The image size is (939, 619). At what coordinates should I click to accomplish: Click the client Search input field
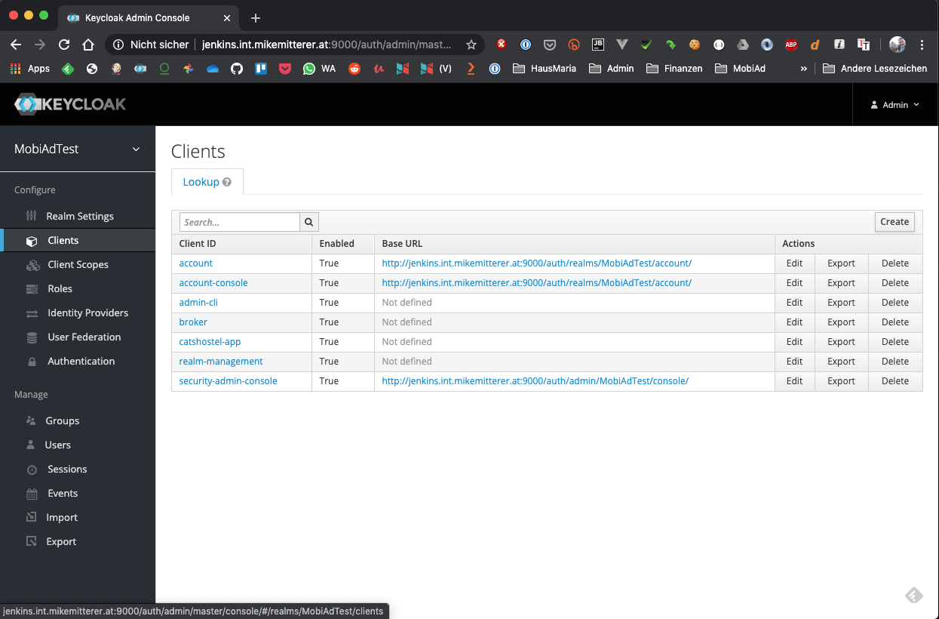240,222
